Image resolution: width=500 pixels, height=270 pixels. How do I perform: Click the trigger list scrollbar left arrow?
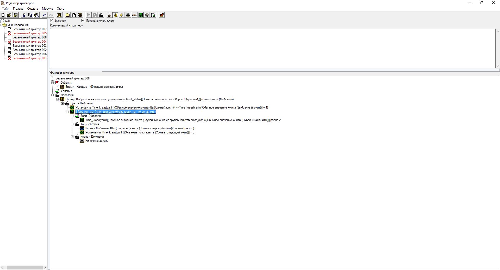[2, 267]
